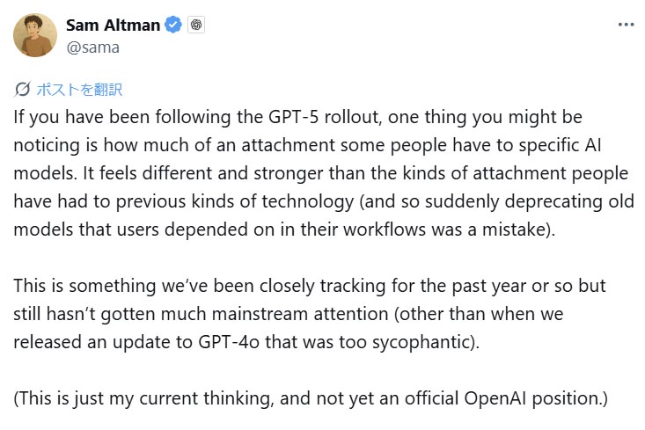The height and width of the screenshot is (430, 645).
Task: Click the line starting "released an update to GPT-4o"
Action: click(x=246, y=343)
